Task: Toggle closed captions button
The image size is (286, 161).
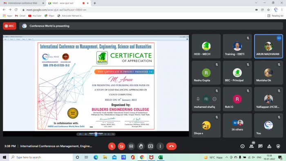Action: pos(131,146)
